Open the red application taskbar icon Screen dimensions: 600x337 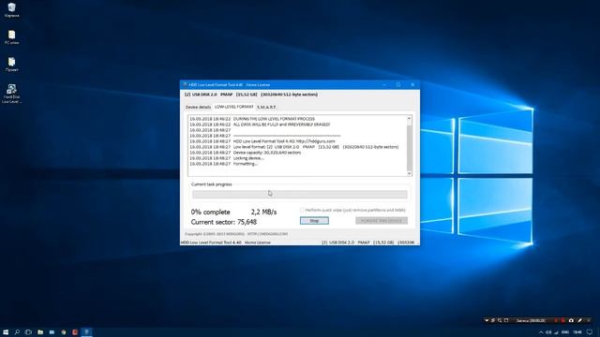pos(75,332)
